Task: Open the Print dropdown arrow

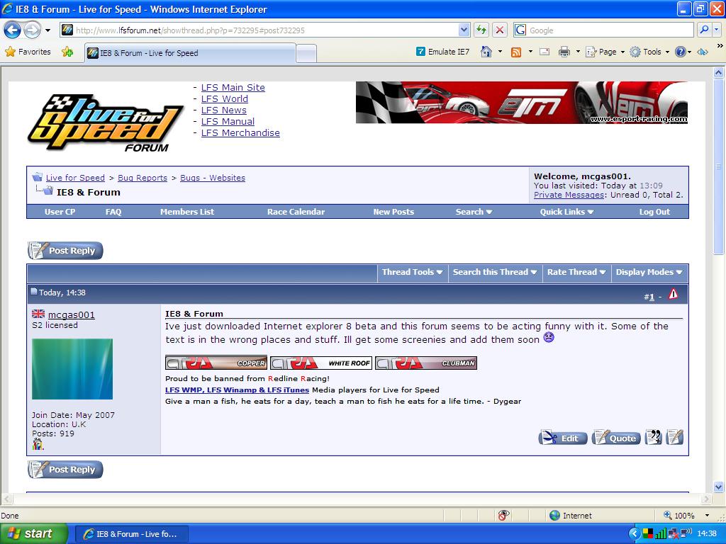Action: 578,52
